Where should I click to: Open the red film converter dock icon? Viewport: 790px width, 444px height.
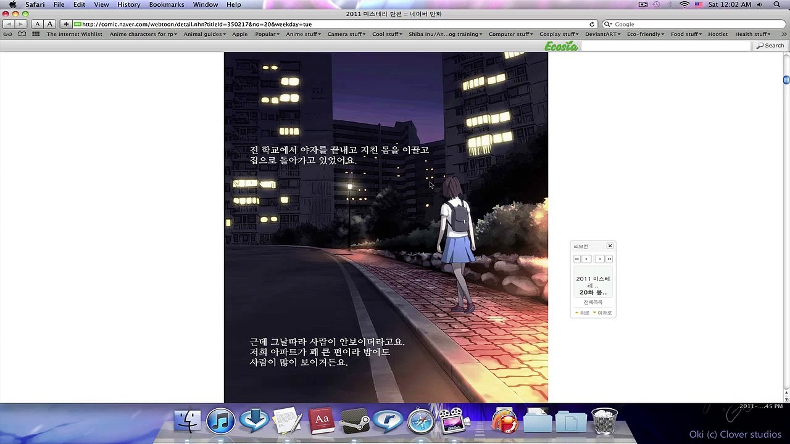(504, 421)
